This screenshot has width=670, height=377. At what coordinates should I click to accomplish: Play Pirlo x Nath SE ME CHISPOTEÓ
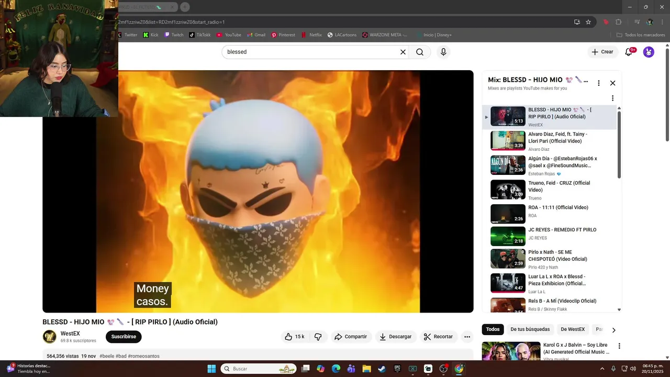(x=550, y=259)
